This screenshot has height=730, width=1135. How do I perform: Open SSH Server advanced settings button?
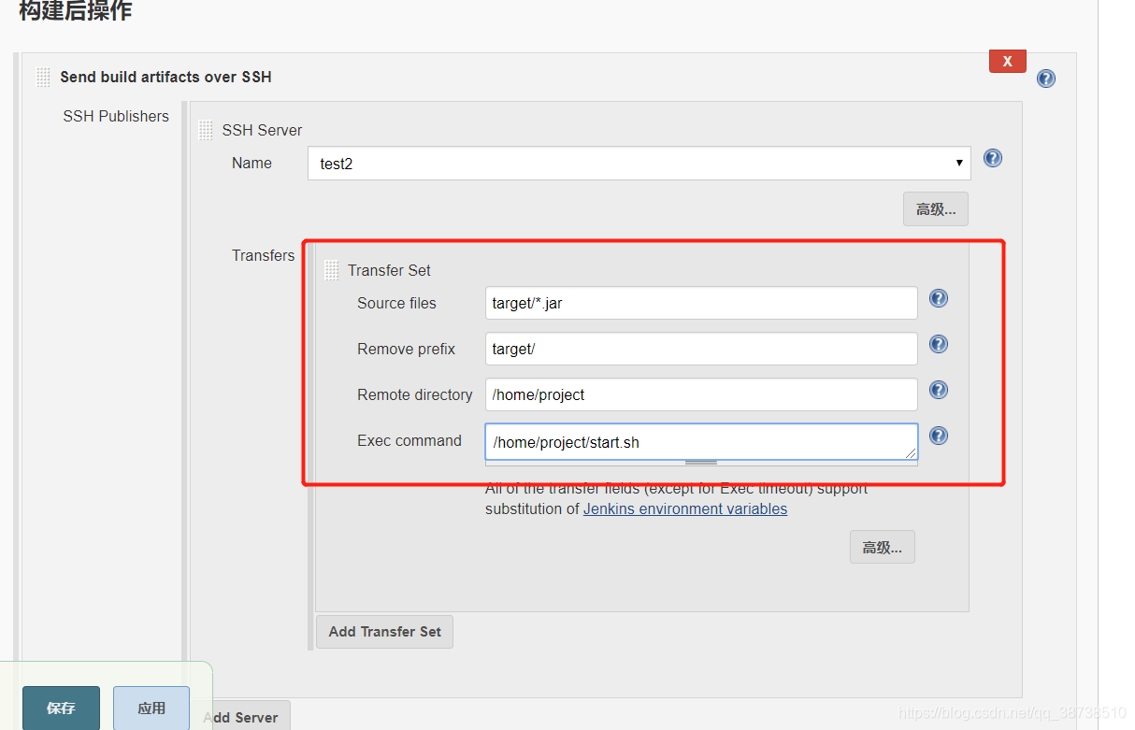(936, 209)
